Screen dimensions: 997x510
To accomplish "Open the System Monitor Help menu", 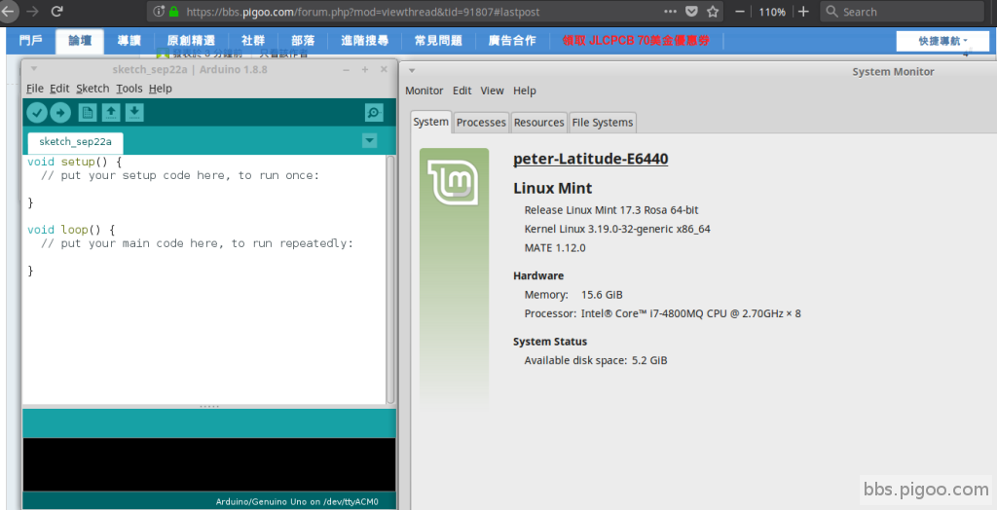I will point(525,91).
